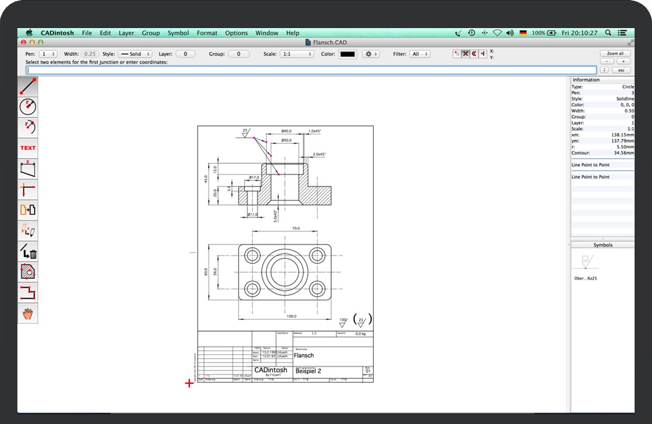Pick the Dimension measurement tool
652x424 pixels.
(x=28, y=169)
